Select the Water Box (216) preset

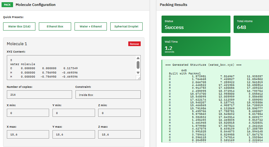point(19,26)
